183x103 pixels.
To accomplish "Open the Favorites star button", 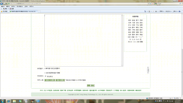I will click(4, 11).
